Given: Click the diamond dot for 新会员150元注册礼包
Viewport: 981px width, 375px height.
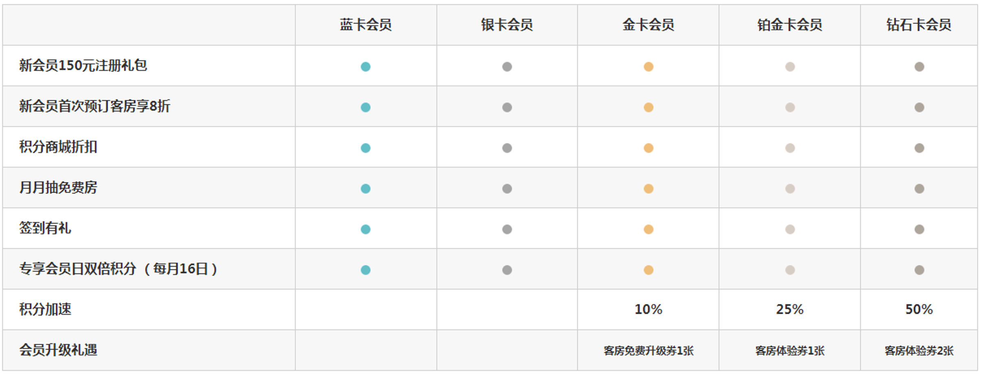Looking at the screenshot, I should coord(919,67).
